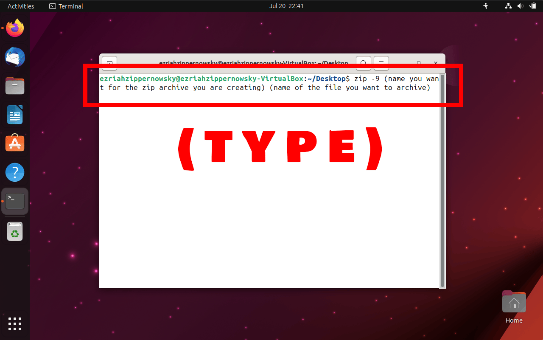Open the Activities overview
The image size is (543, 340).
[20, 6]
